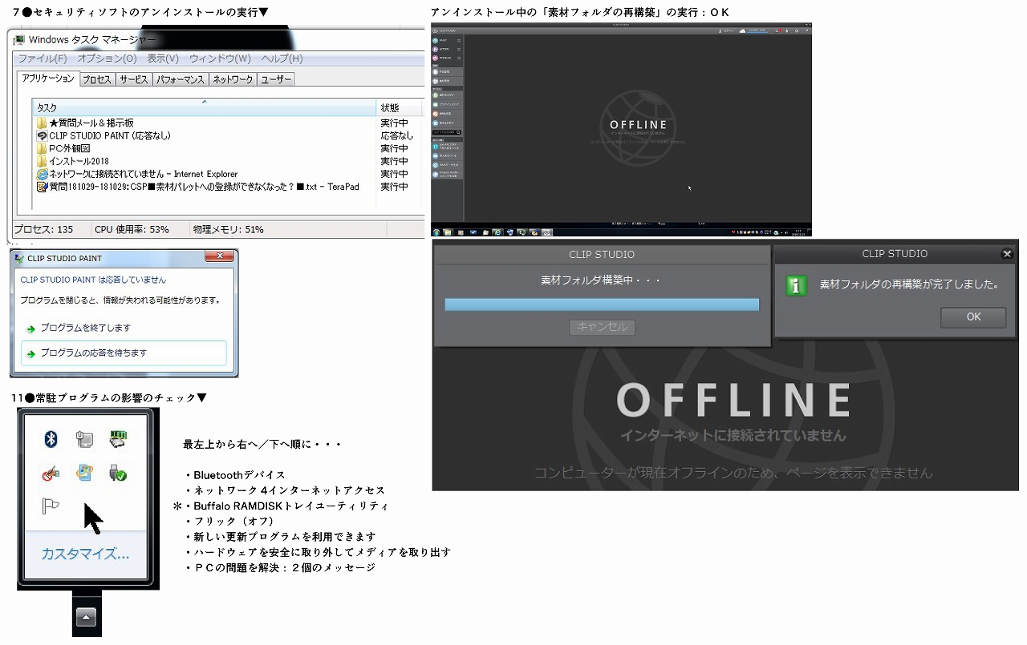The image size is (1027, 645).
Task: Switch to the ネットワーク tab
Action: pos(233,79)
